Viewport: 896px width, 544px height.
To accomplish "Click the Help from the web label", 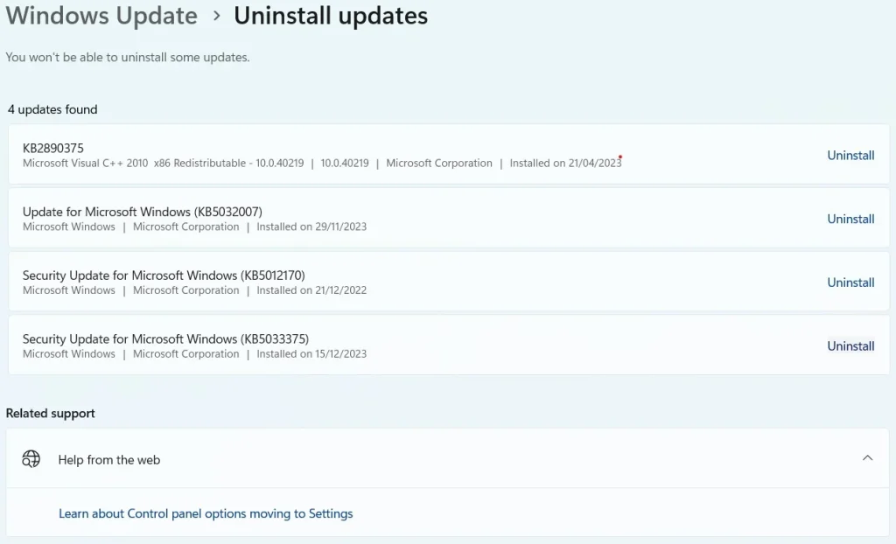I will pyautogui.click(x=109, y=459).
